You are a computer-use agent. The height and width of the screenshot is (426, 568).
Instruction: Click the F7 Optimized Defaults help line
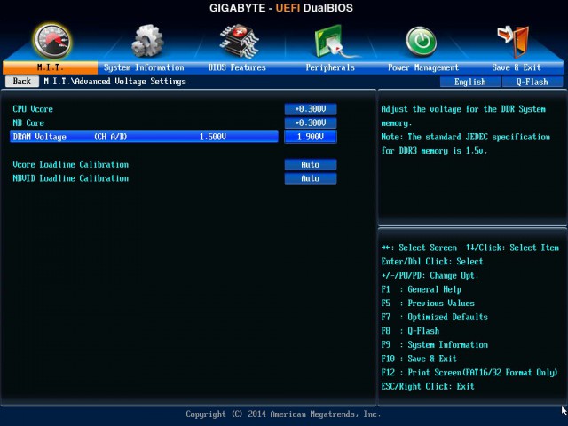click(x=434, y=317)
